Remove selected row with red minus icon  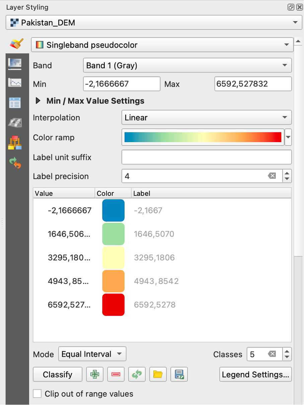coord(116,374)
